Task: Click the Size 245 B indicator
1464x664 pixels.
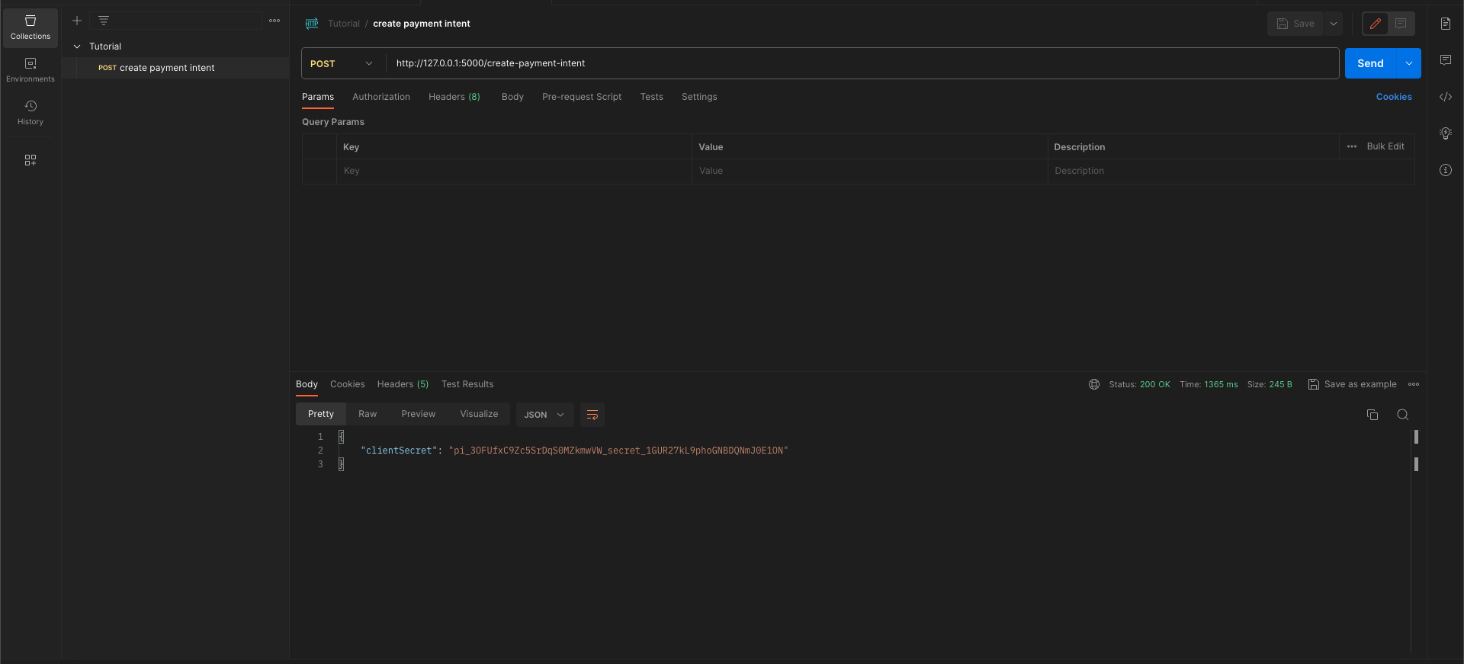Action: click(1270, 384)
